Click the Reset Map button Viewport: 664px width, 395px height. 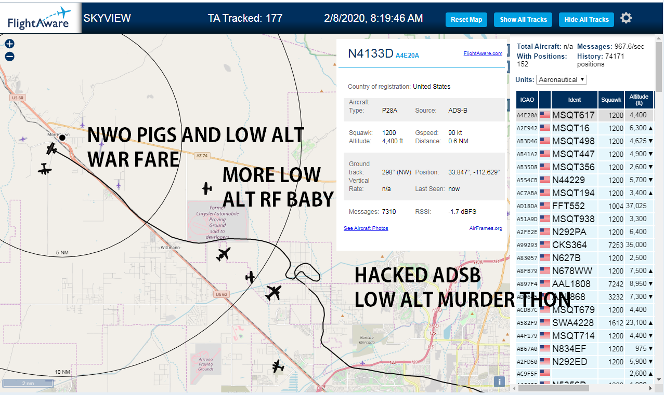click(466, 20)
